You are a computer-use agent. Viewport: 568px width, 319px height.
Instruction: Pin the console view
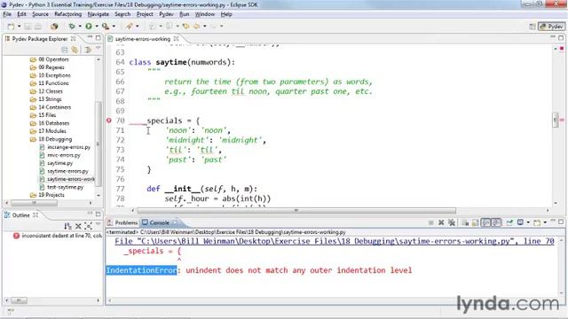point(509,222)
